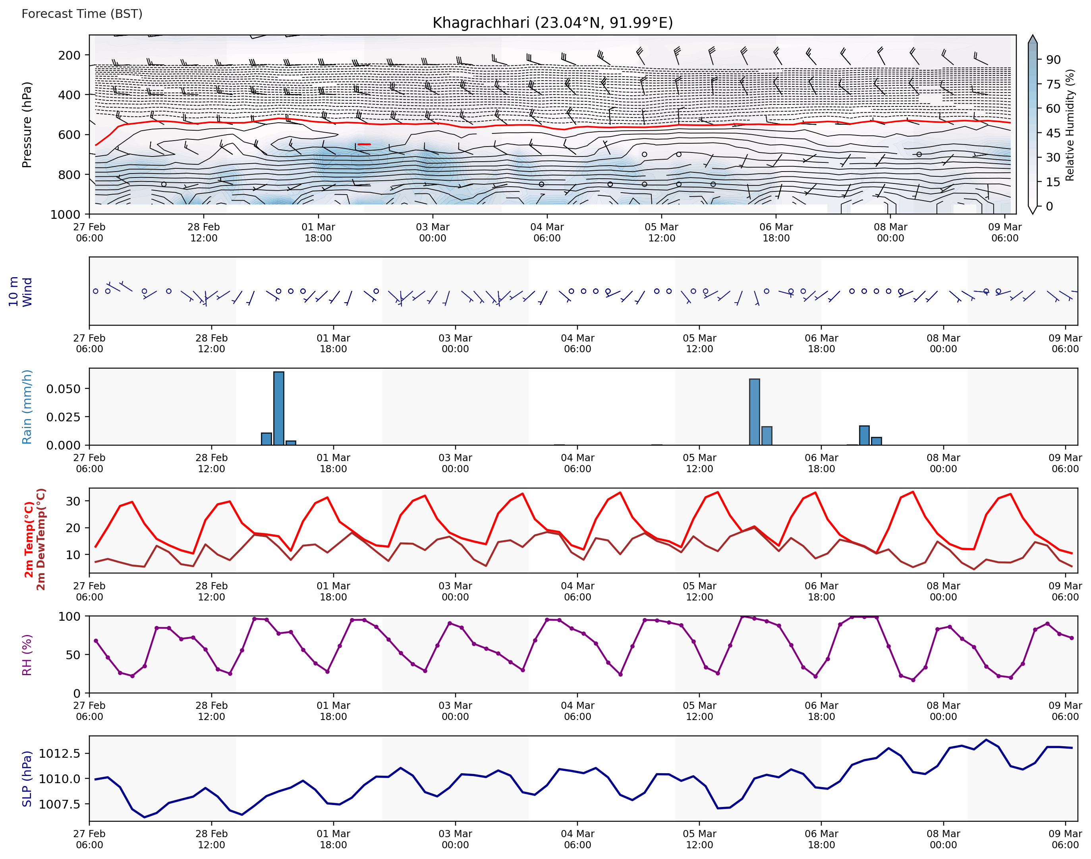
Task: Click the tallest rain bar near 28 Feb
Action: 279,408
